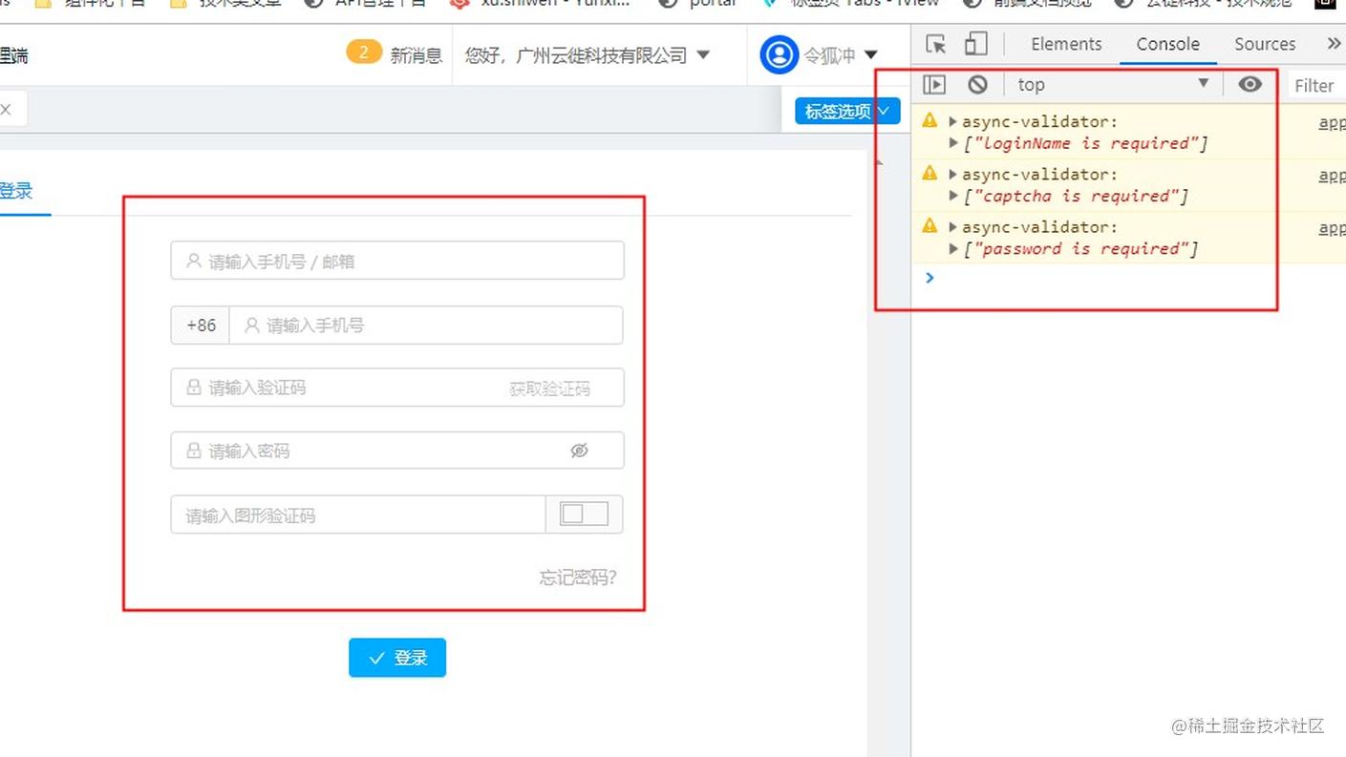
Task: Switch to the Sources tab
Action: pyautogui.click(x=1264, y=43)
